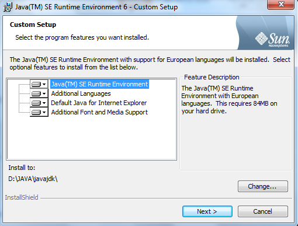Click the install path D:\JAVA\javajdk\
298x226 pixels.
coord(33,179)
